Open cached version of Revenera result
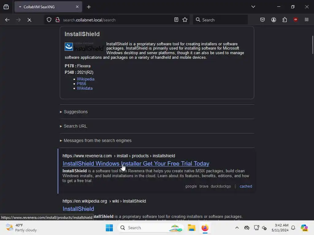Screen dimensions: 314x235 coord(246,186)
